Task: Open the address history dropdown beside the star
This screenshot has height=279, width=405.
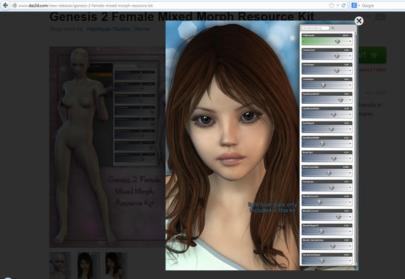Action: 338,5
